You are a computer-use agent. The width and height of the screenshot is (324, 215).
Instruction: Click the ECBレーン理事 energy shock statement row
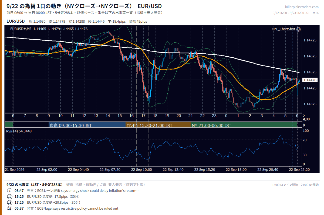pyautogui.click(x=83, y=191)
